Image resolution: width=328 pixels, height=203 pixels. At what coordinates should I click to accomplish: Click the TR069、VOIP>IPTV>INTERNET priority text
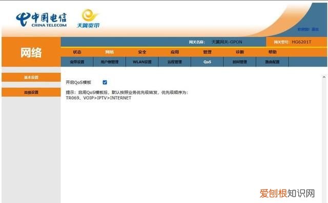pyautogui.click(x=98, y=98)
